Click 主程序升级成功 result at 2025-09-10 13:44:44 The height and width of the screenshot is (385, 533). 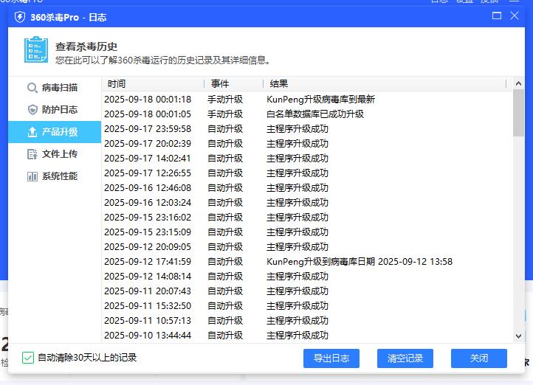click(298, 336)
